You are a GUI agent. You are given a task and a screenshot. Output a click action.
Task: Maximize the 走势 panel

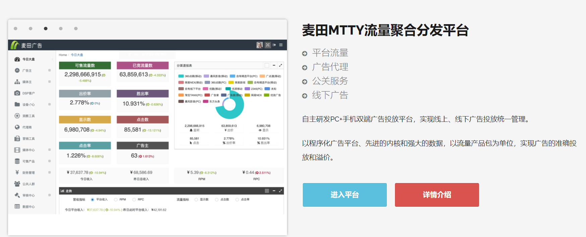281,191
